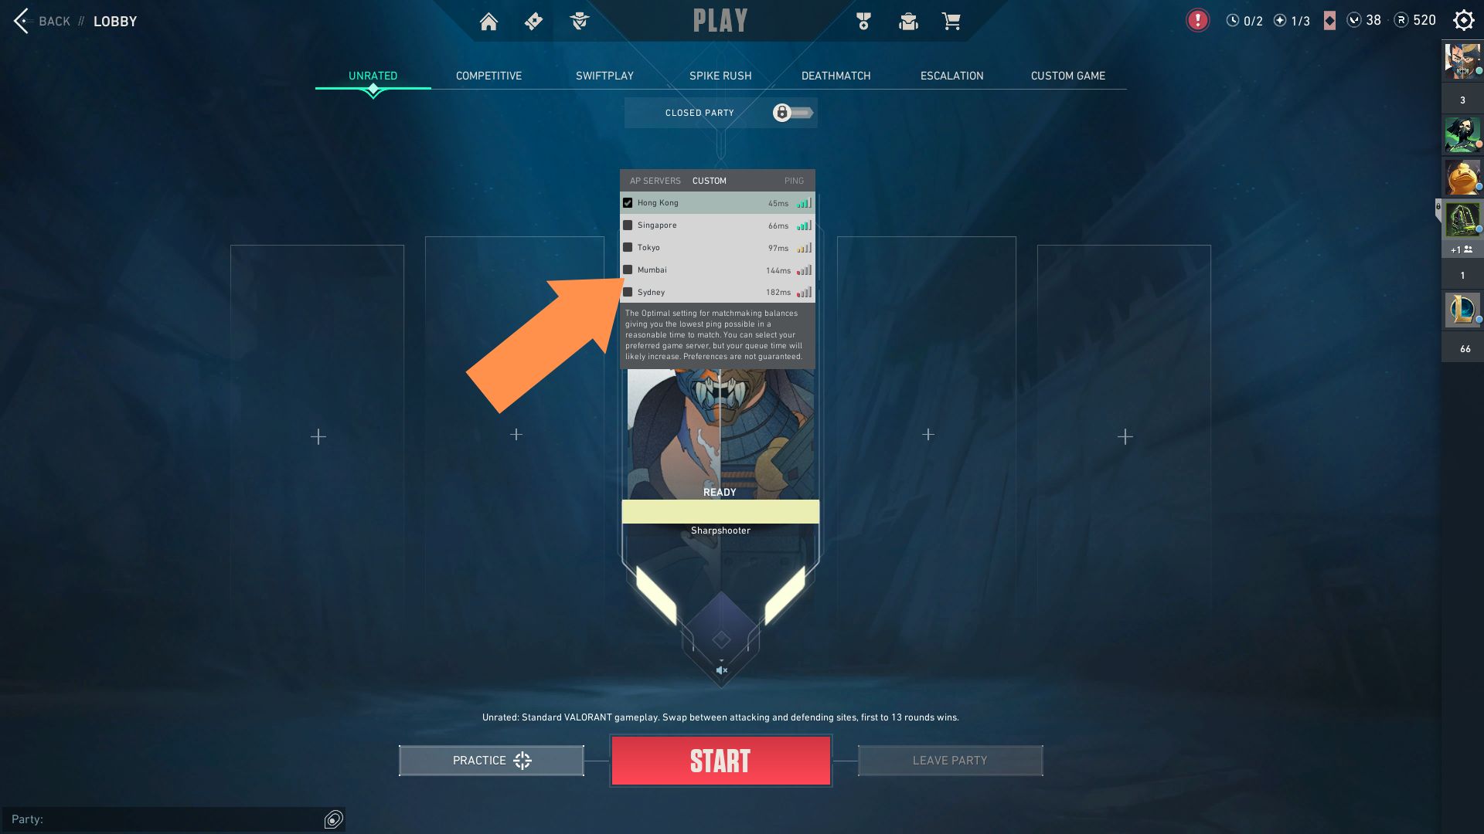
Task: Select Custom server preference dropdown
Action: tap(710, 180)
